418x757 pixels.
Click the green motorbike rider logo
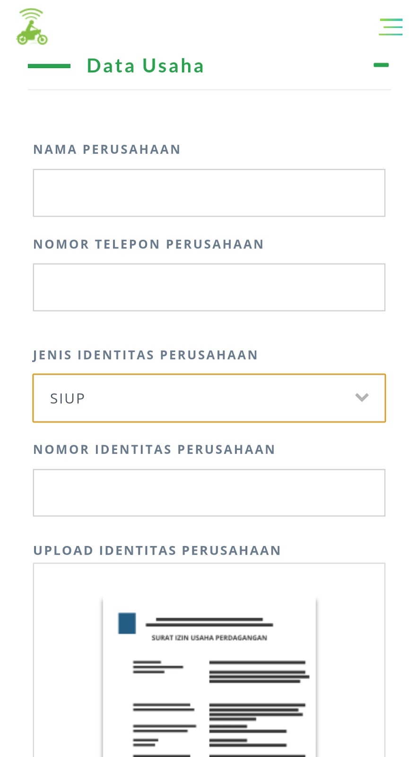coord(32,27)
